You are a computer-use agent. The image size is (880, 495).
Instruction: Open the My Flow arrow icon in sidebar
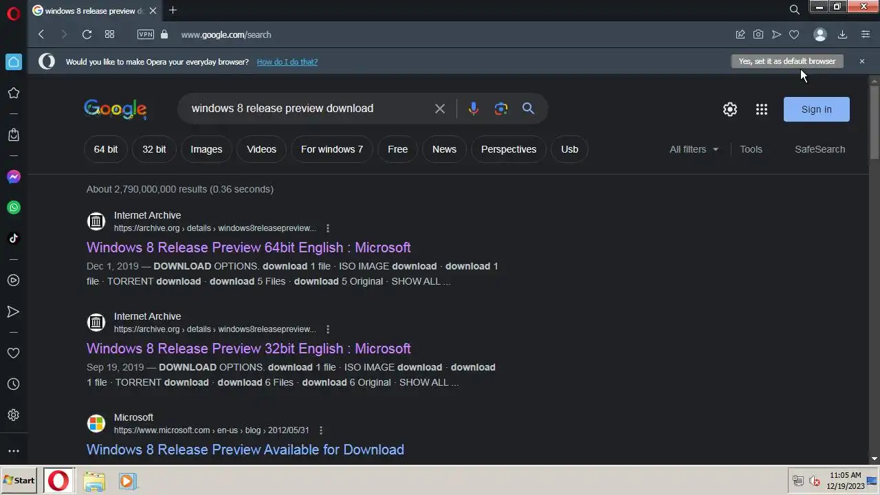(14, 311)
